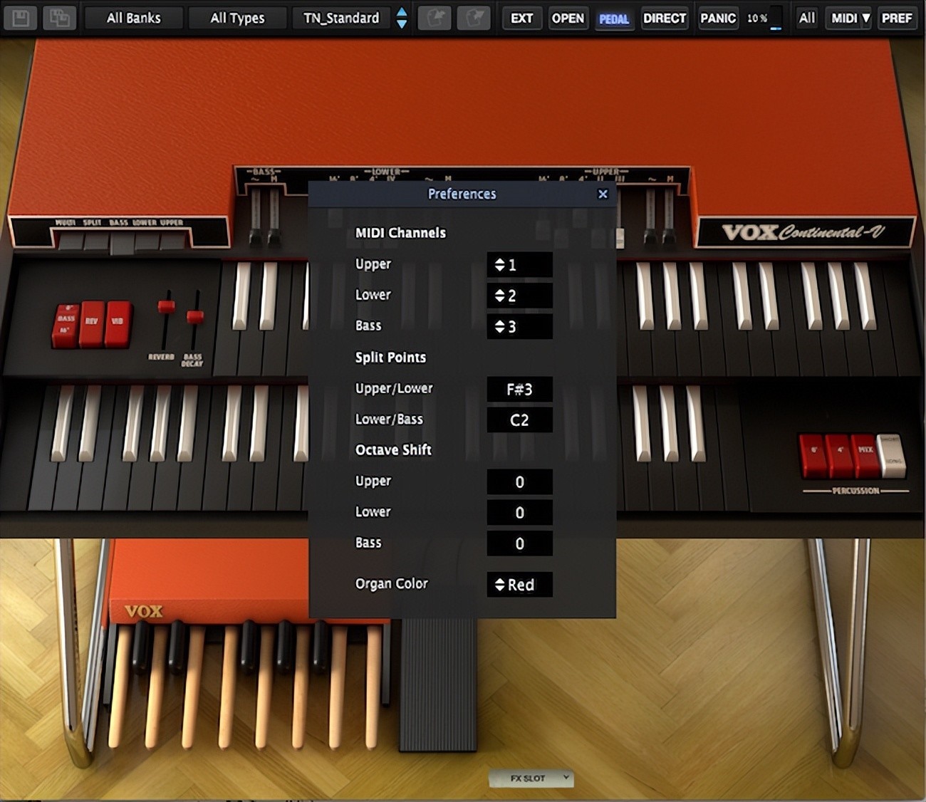Click the Save As preset icon

coord(60,18)
